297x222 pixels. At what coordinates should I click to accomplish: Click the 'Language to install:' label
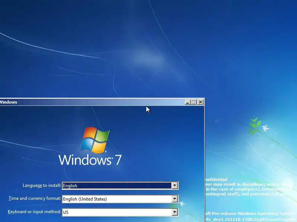pyautogui.click(x=42, y=185)
